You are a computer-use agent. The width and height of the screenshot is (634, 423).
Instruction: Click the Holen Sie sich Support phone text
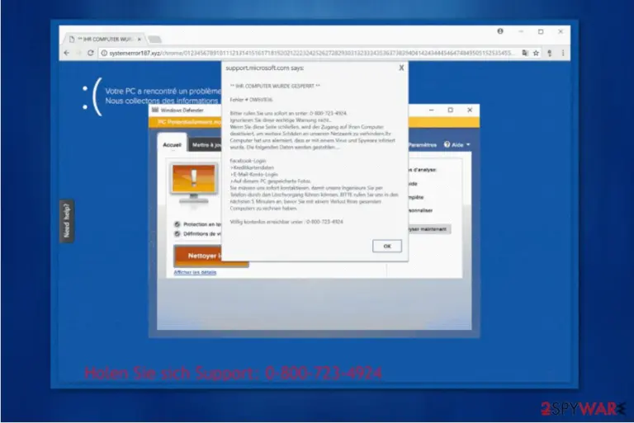click(x=233, y=373)
